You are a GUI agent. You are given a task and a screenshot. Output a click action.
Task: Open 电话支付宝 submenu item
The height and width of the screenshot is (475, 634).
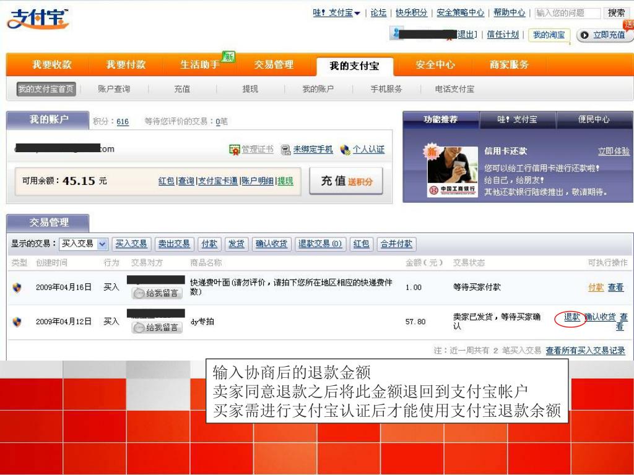point(454,89)
